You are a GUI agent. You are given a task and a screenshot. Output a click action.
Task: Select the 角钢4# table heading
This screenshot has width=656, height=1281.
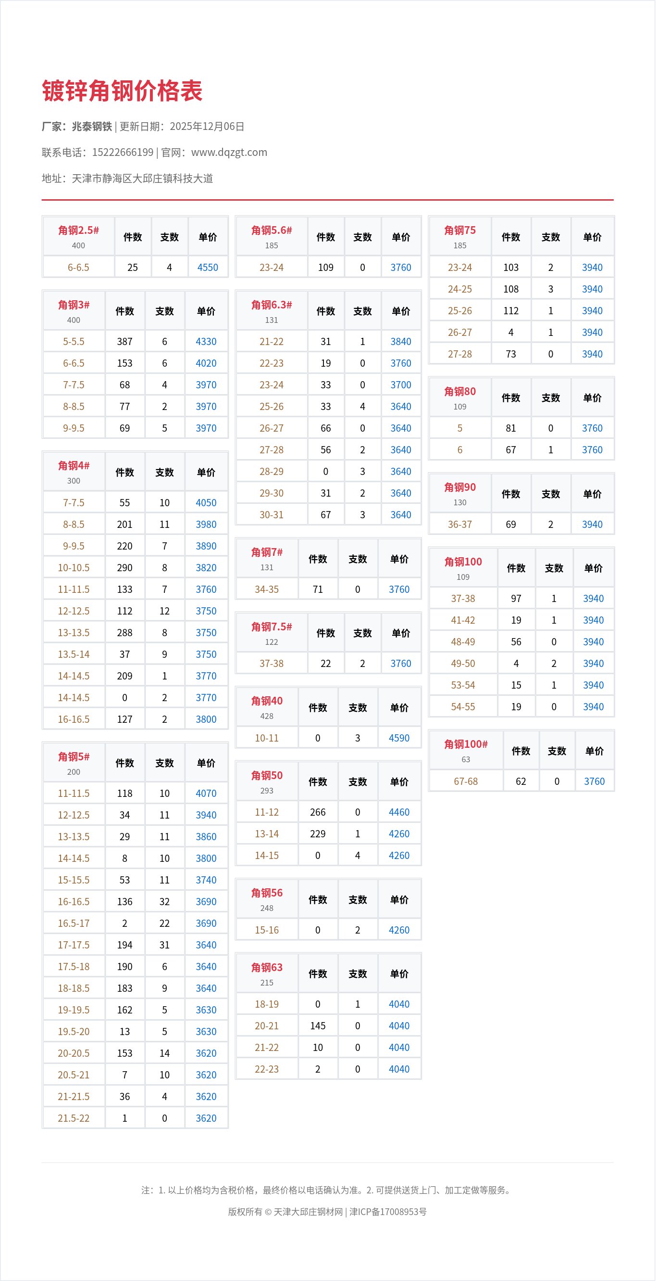[x=74, y=466]
